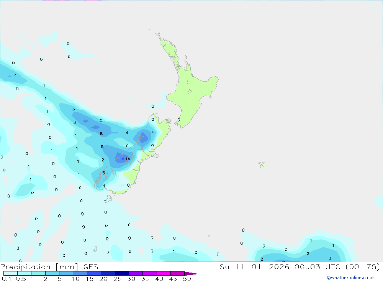
Task: Click the legend label '0.5'
Action: pyautogui.click(x=21, y=279)
